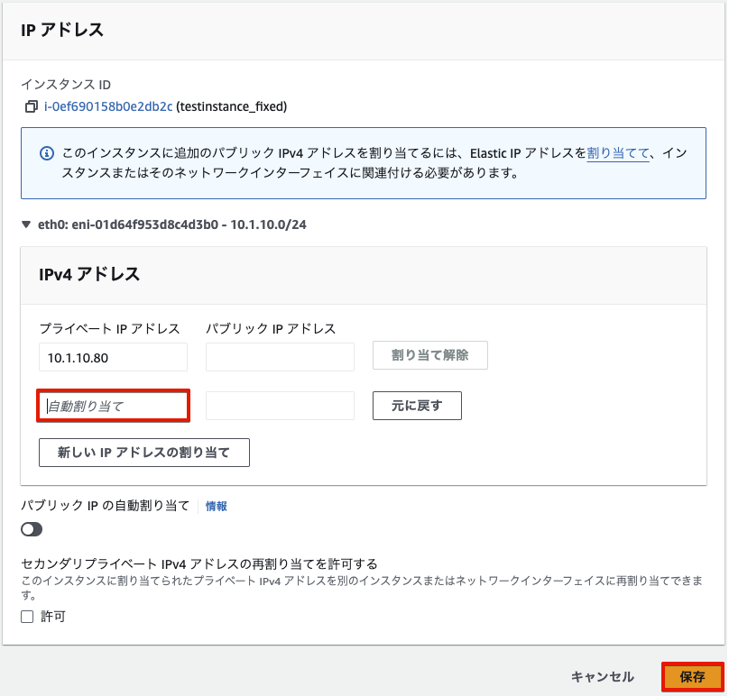The height and width of the screenshot is (696, 729).
Task: Click 割り当て解除 to unassign the public IP
Action: coord(429,355)
